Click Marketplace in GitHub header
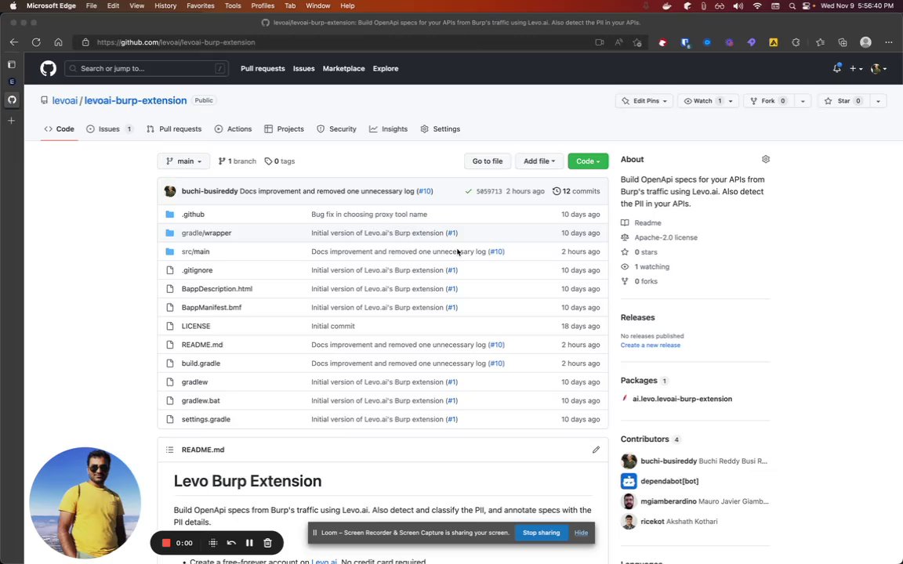The height and width of the screenshot is (564, 903). [344, 68]
